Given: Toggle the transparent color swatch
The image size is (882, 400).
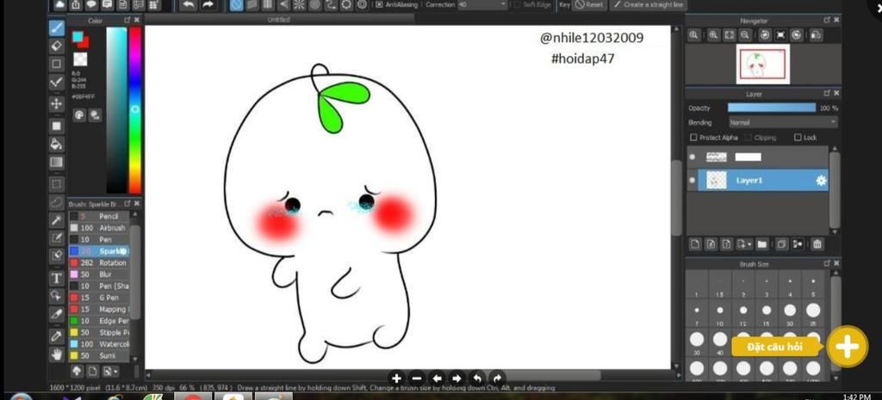Looking at the screenshot, I should (x=80, y=59).
